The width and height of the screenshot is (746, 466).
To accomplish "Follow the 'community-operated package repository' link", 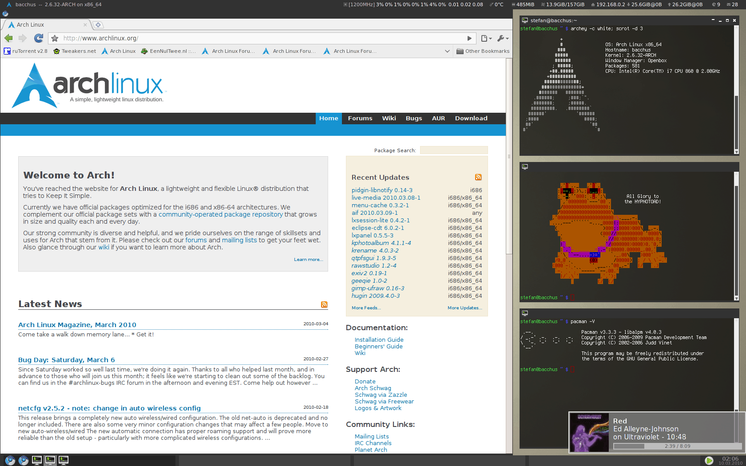I will tap(221, 214).
